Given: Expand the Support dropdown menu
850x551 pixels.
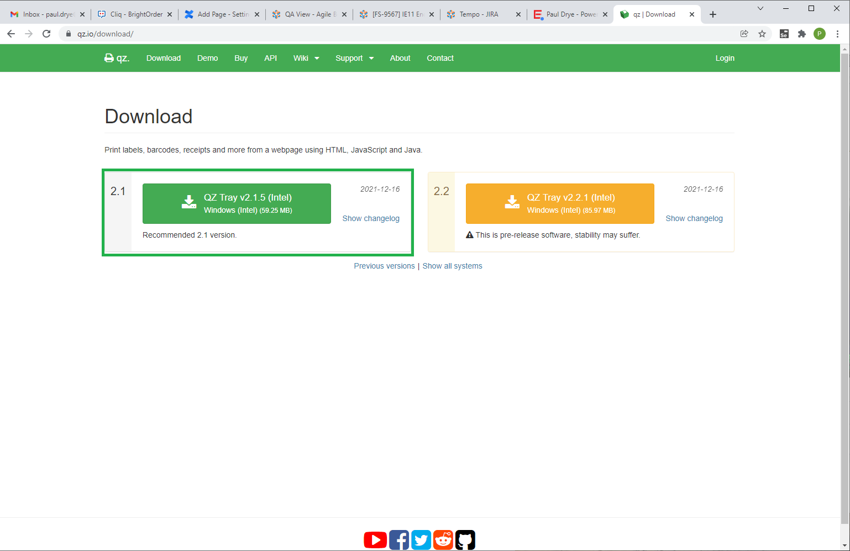Looking at the screenshot, I should tap(355, 58).
